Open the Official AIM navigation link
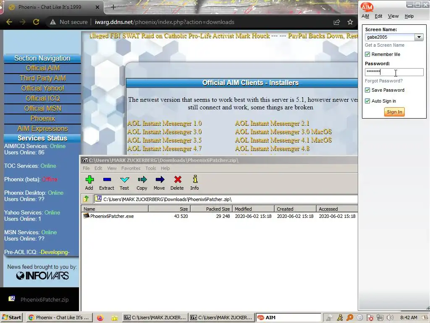Viewport: 430px width, 323px height. coord(42,68)
